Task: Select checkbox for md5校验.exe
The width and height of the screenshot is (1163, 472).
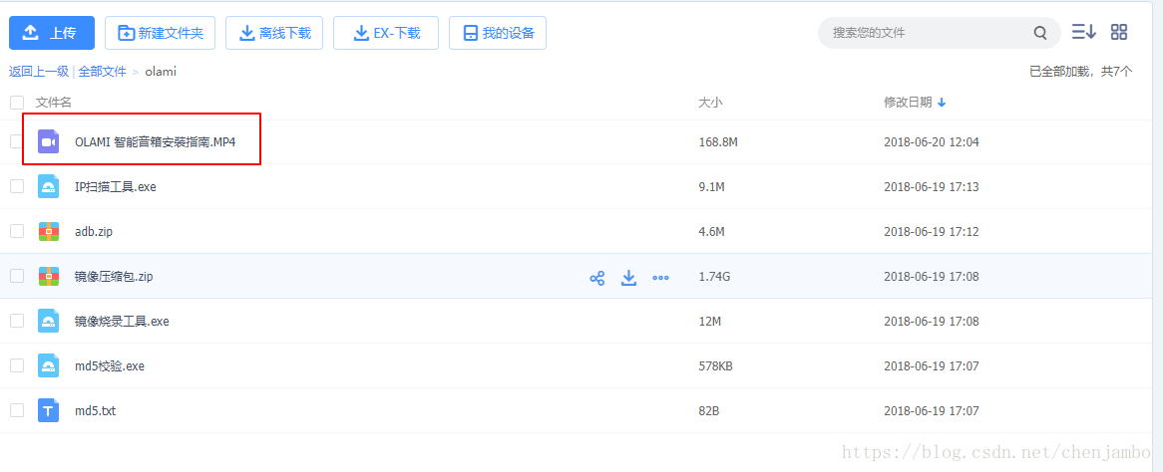Action: [17, 365]
